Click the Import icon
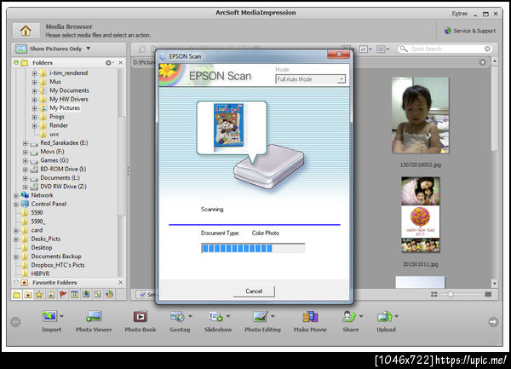Image resolution: width=511 pixels, height=369 pixels. pos(49,316)
